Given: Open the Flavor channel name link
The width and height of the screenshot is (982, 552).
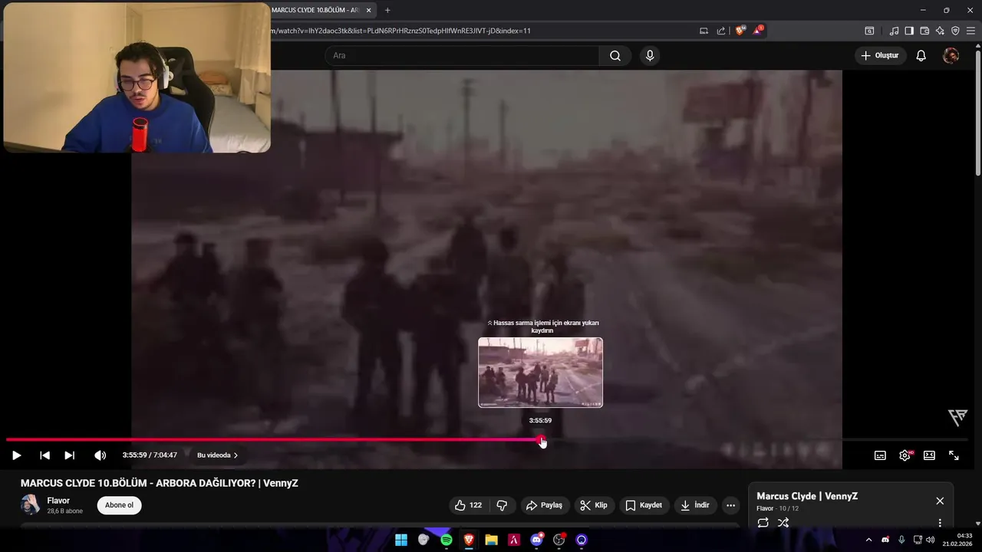Looking at the screenshot, I should tap(58, 501).
